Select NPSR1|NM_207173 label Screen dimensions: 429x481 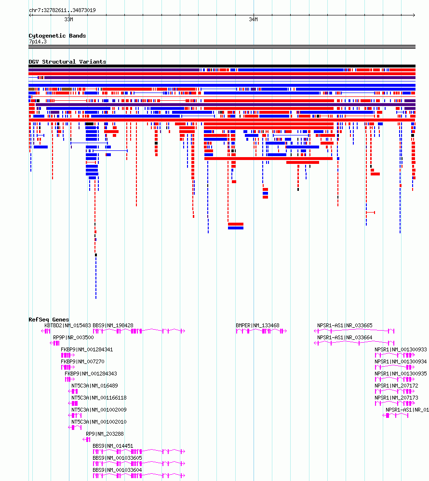tap(397, 398)
